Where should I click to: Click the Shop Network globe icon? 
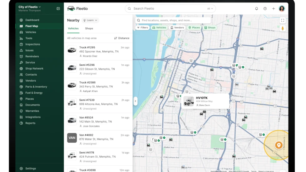pyautogui.click(x=21, y=68)
